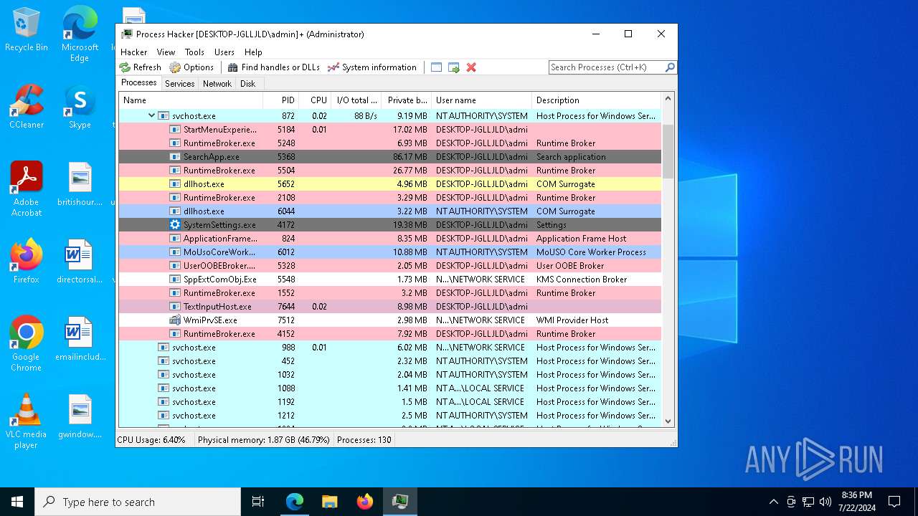This screenshot has height=516, width=918.
Task: Click the find window toolbar icon
Action: [436, 67]
